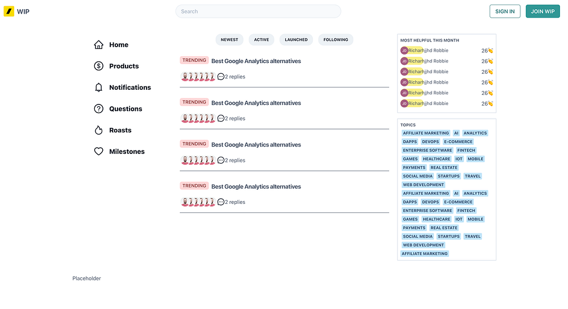Click the WIP wordmark text
568x309 pixels.
coord(23,11)
